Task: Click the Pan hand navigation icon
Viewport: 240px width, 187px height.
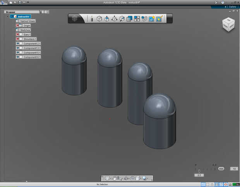Action: coord(115,178)
